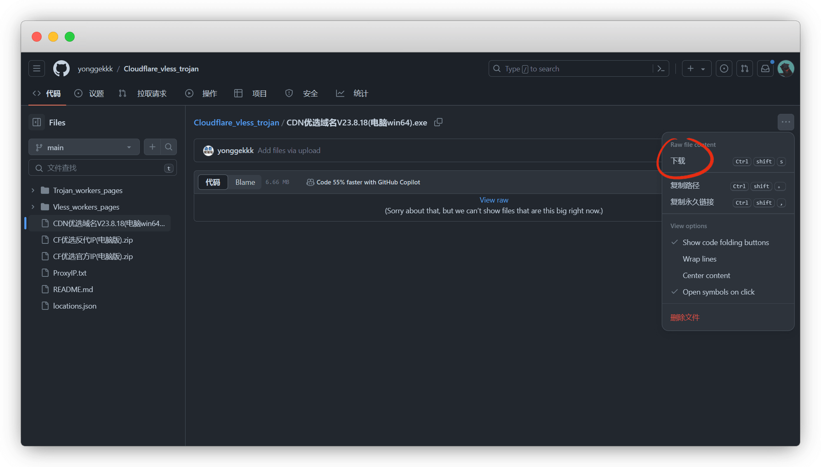The width and height of the screenshot is (821, 467).
Task: Click the pull requests header icon
Action: 744,69
